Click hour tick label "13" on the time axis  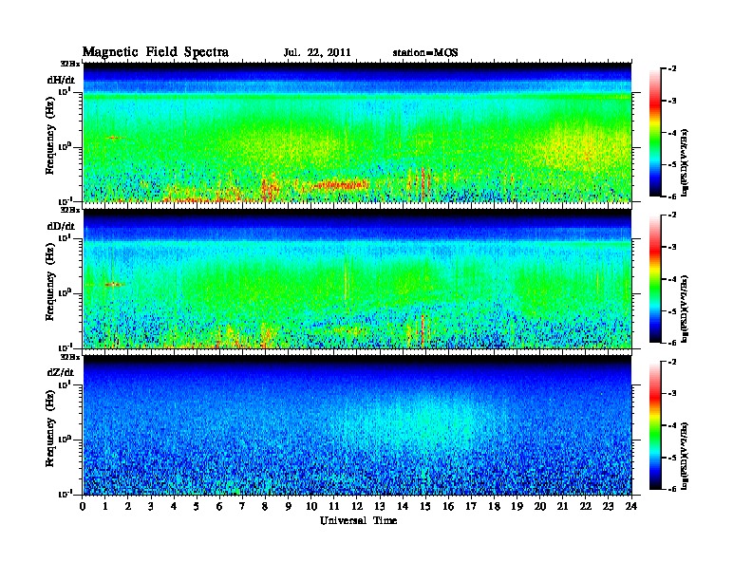[380, 506]
